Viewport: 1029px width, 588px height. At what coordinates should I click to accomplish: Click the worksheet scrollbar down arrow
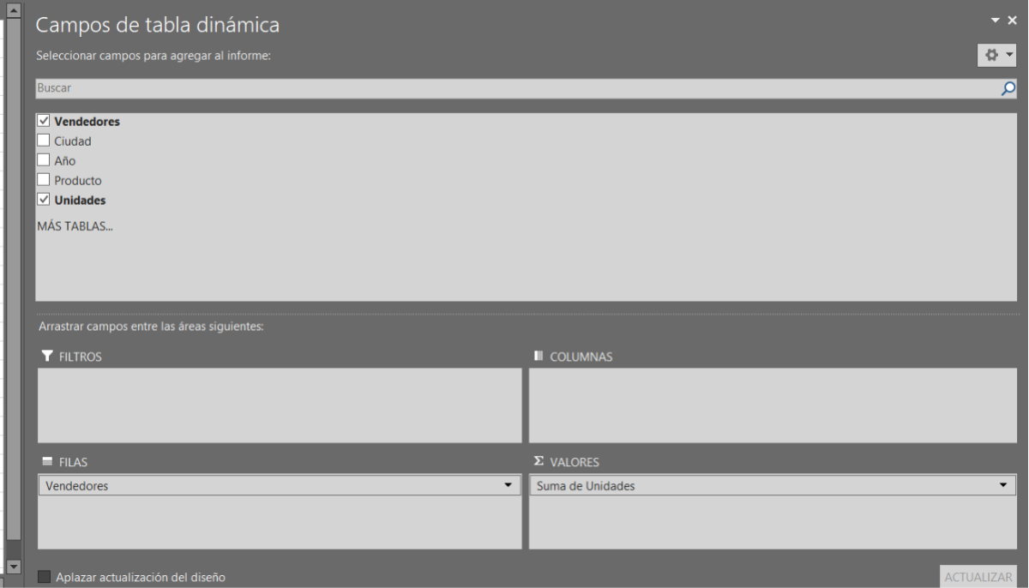tap(13, 567)
